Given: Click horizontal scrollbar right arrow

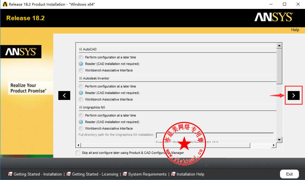Looking at the screenshot, I should (x=274, y=145).
